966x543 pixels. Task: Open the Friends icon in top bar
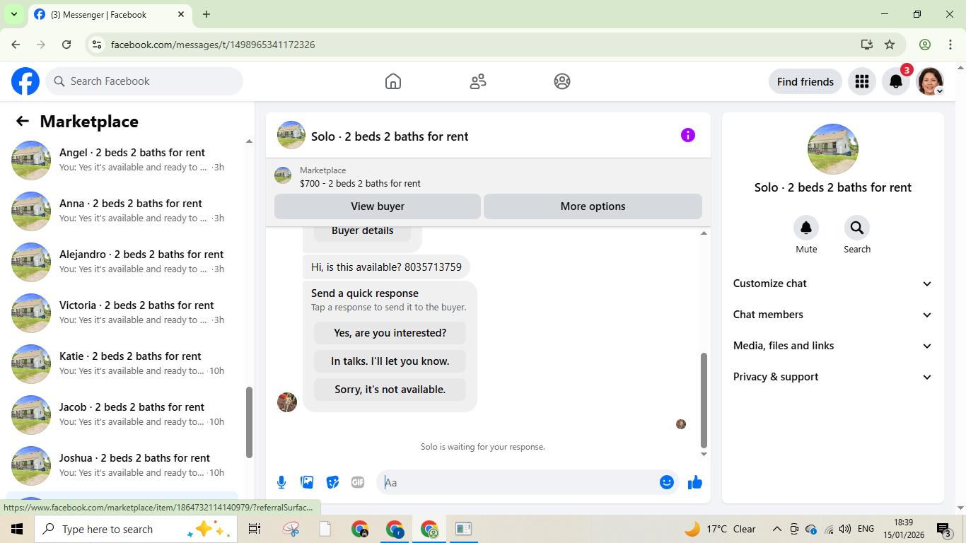[x=478, y=81]
